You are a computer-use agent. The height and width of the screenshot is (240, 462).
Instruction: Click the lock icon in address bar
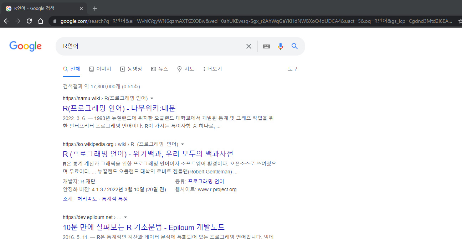coord(55,21)
